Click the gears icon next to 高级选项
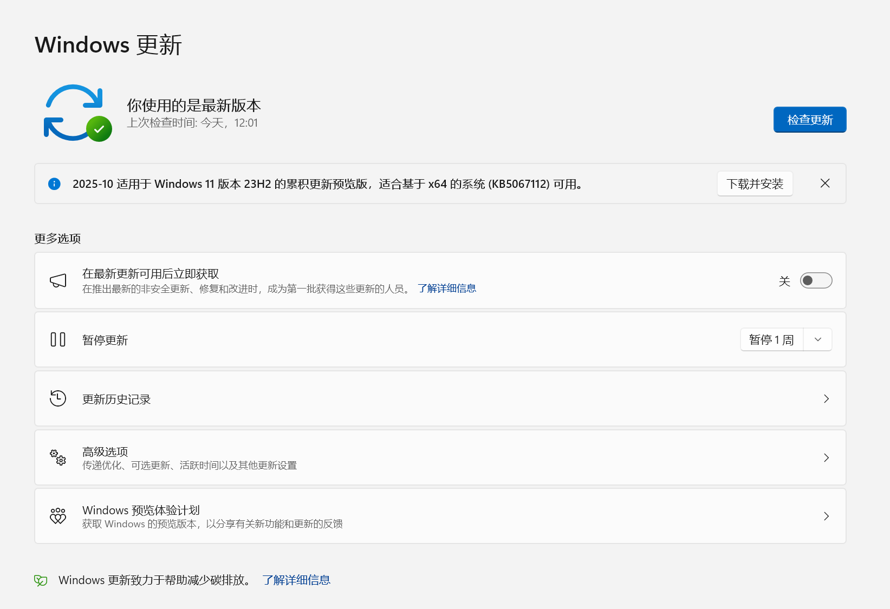This screenshot has height=609, width=890. [58, 457]
